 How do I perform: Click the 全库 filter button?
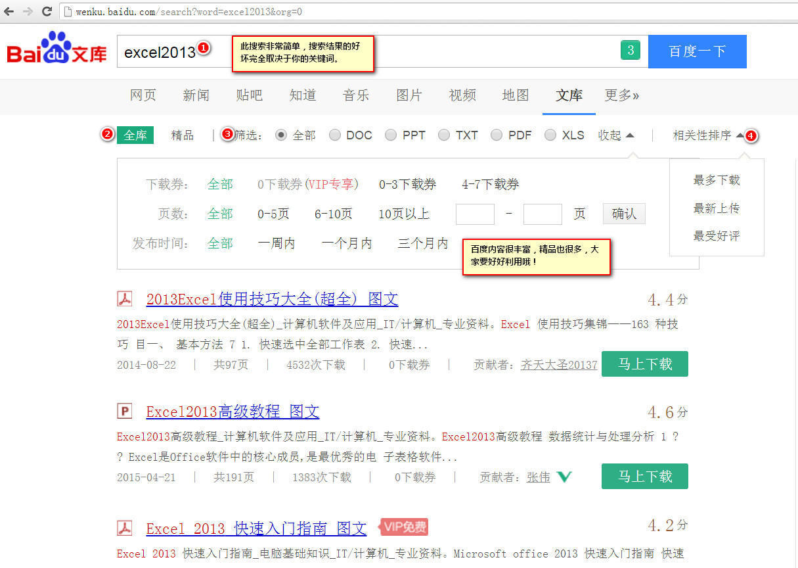[x=135, y=135]
